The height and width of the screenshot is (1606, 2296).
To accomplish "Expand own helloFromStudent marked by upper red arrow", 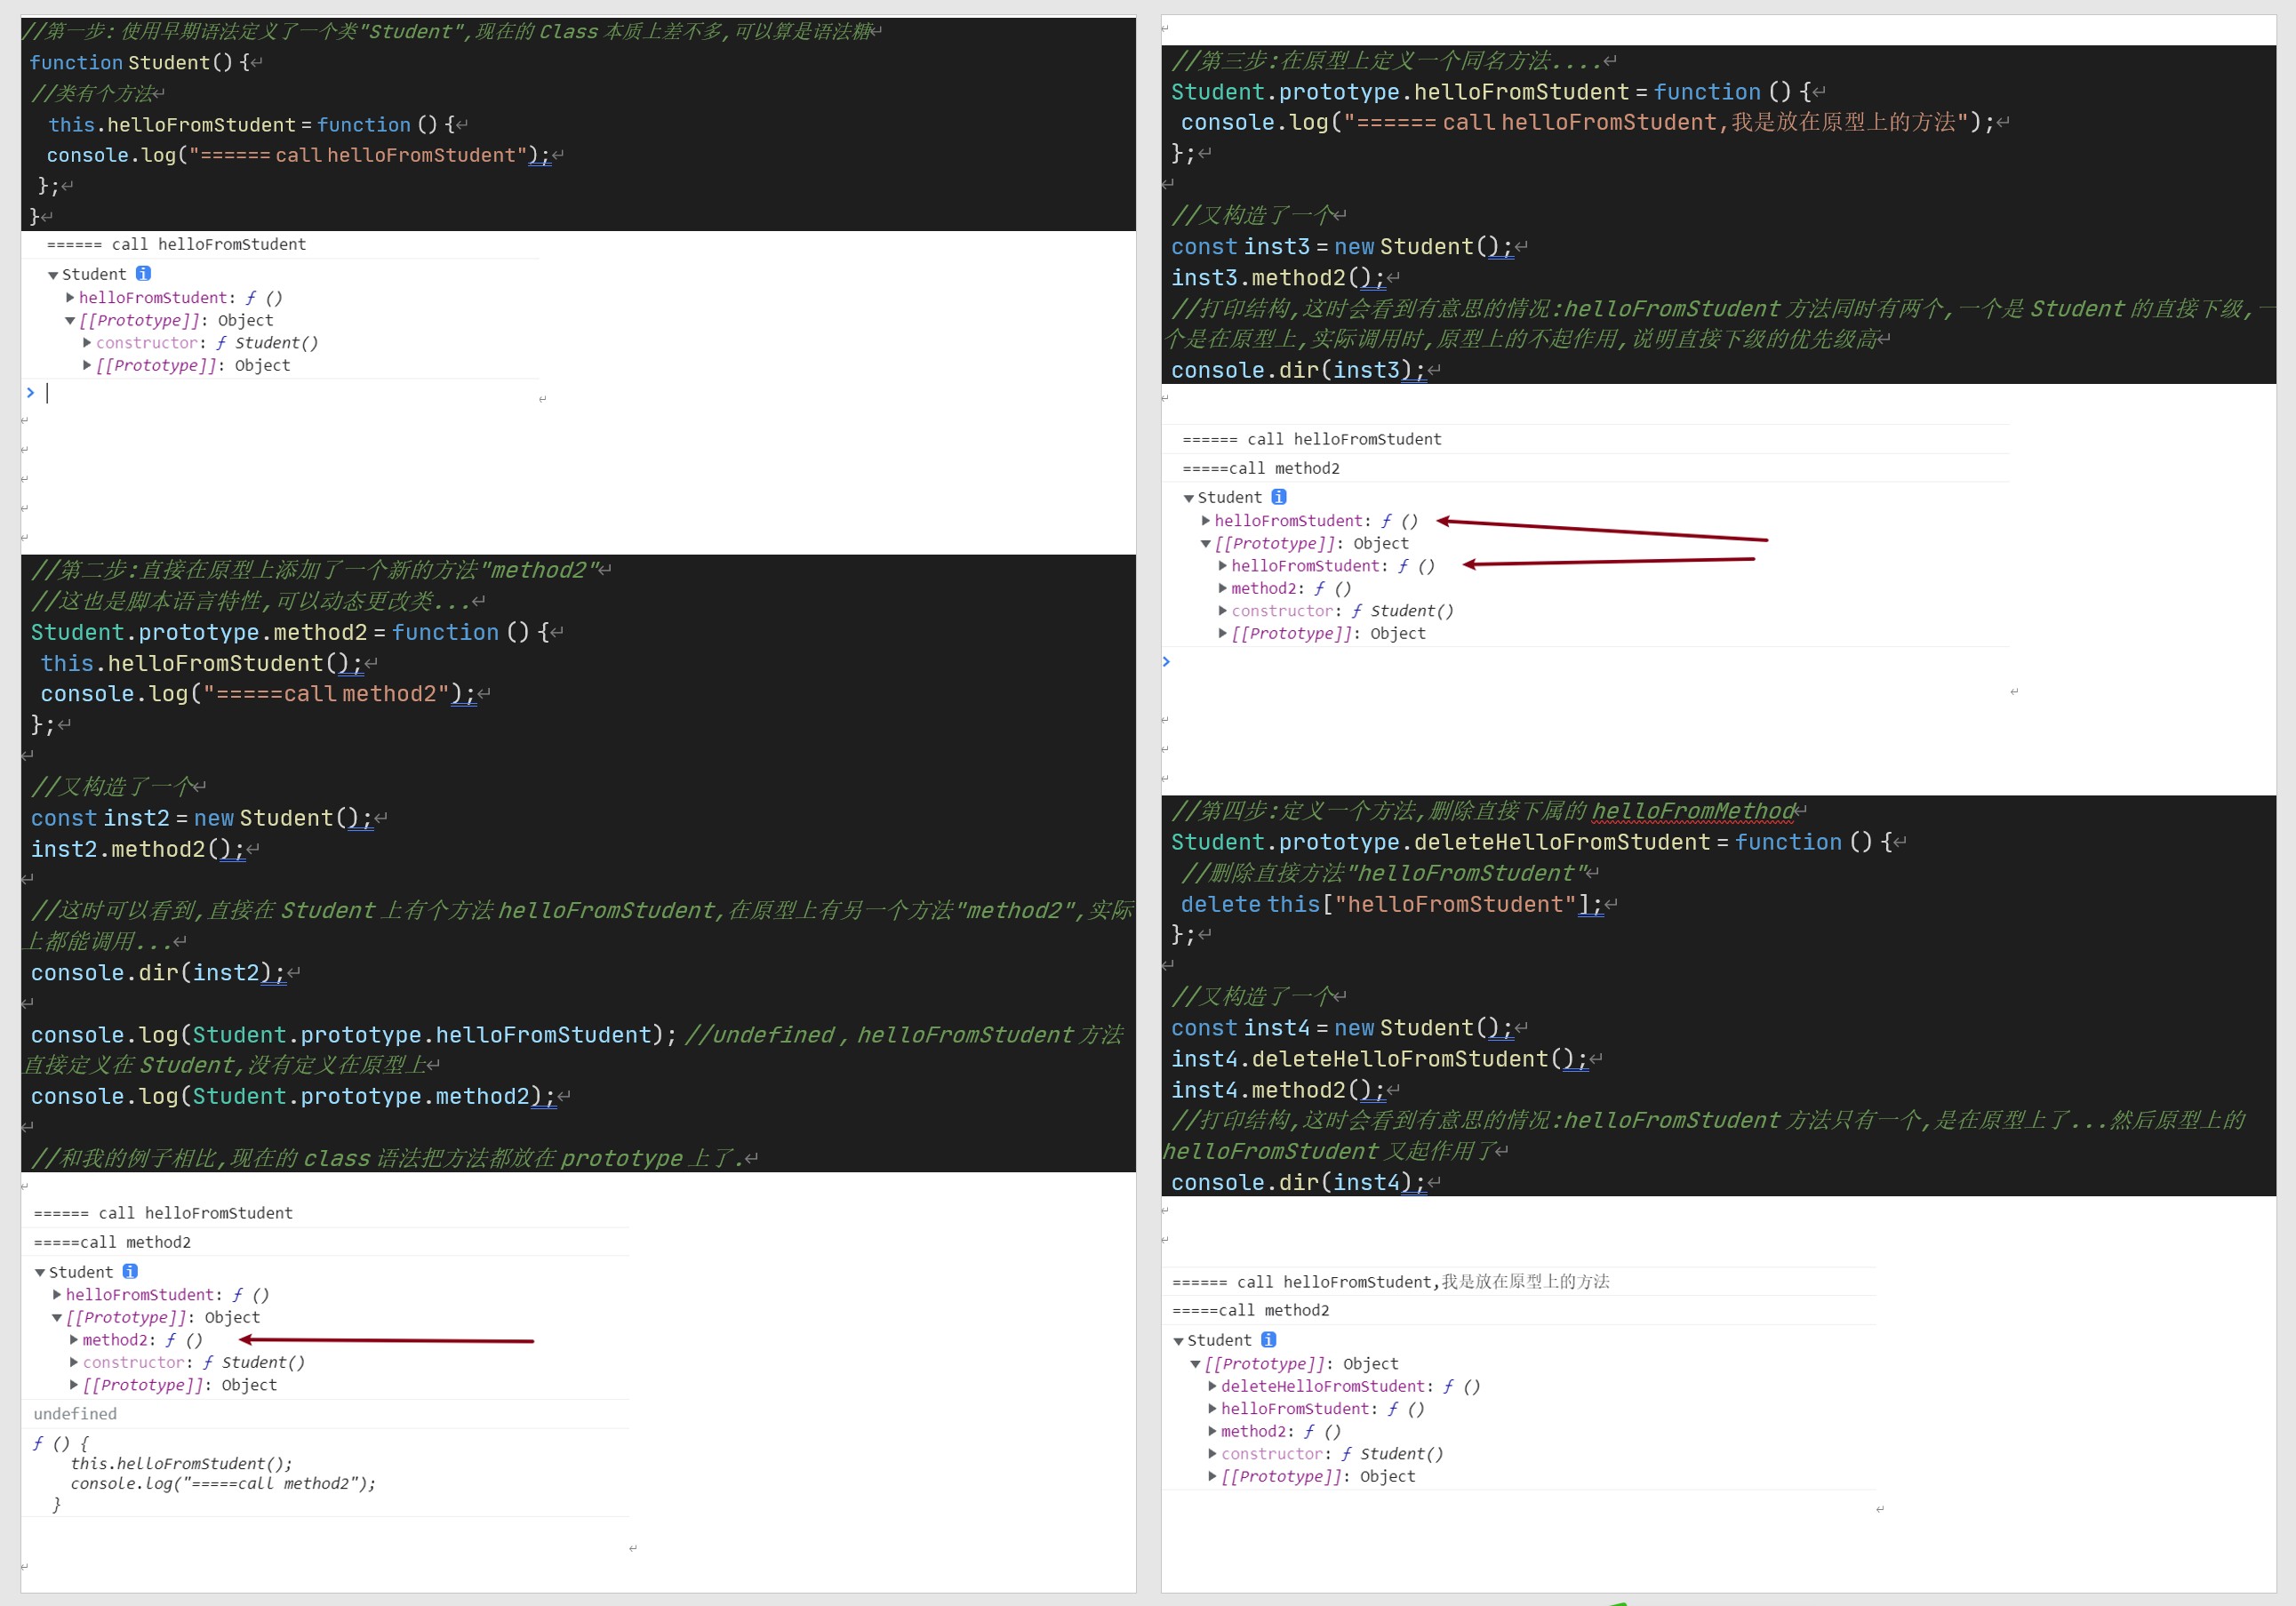I will [x=1206, y=520].
